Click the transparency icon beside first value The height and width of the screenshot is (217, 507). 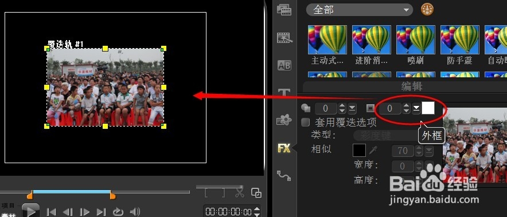[x=306, y=108]
